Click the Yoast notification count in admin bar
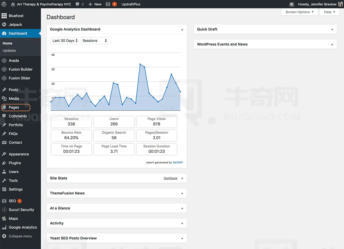The image size is (344, 249). pyautogui.click(x=114, y=4)
